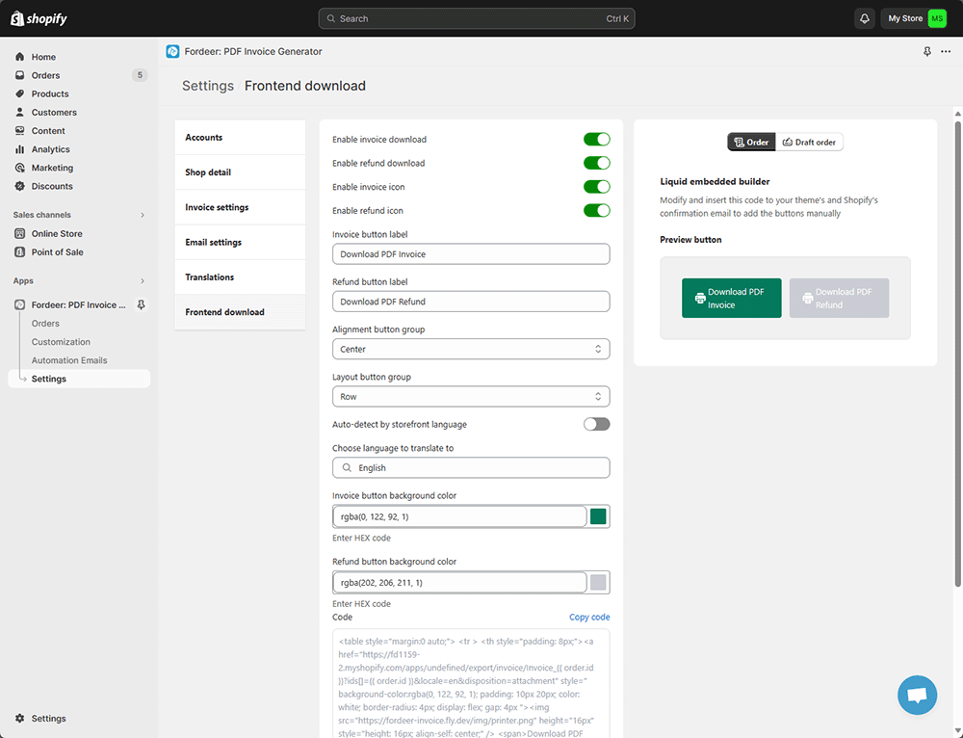Click Settings breadcrumb link
This screenshot has height=738, width=963.
coord(208,86)
